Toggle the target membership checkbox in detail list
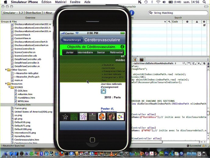The height and width of the screenshot is (158, 210). 205,25
